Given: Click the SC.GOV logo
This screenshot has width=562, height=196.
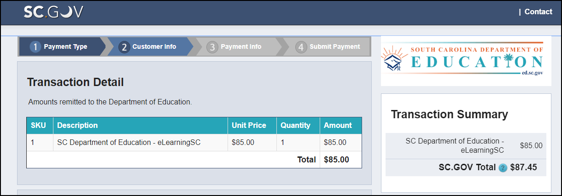Looking at the screenshot, I should click(x=53, y=12).
